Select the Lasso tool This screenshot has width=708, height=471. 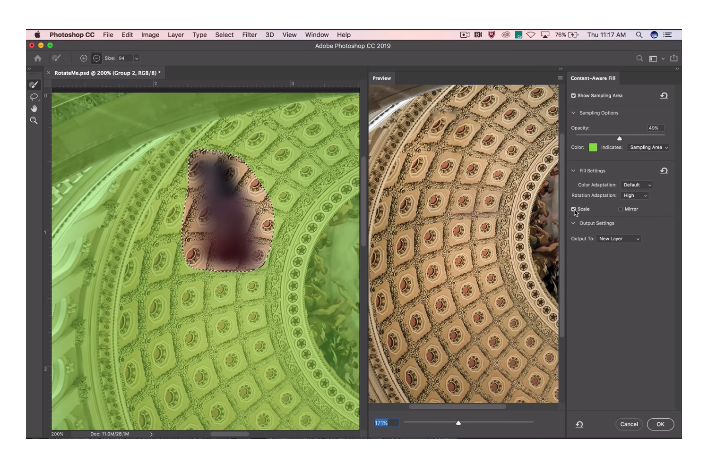click(x=33, y=97)
